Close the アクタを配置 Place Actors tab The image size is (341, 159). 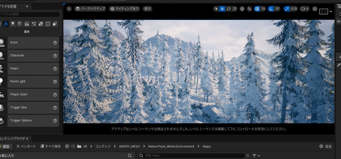(27, 6)
